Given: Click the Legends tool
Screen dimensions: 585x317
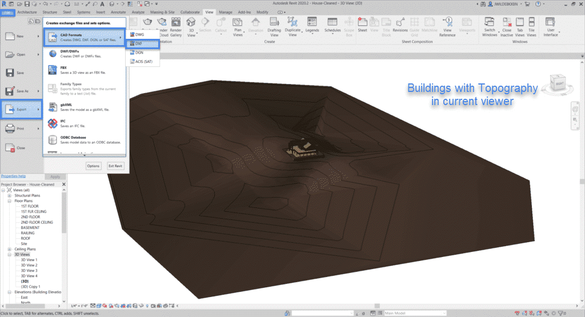Looking at the screenshot, I should click(x=312, y=25).
